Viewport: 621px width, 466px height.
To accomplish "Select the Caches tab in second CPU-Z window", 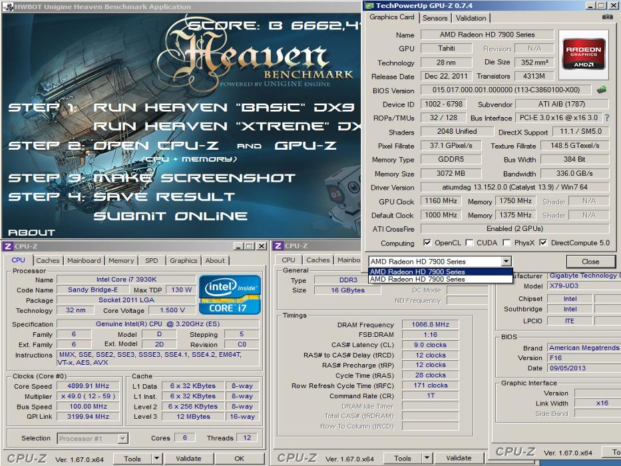I will click(318, 260).
